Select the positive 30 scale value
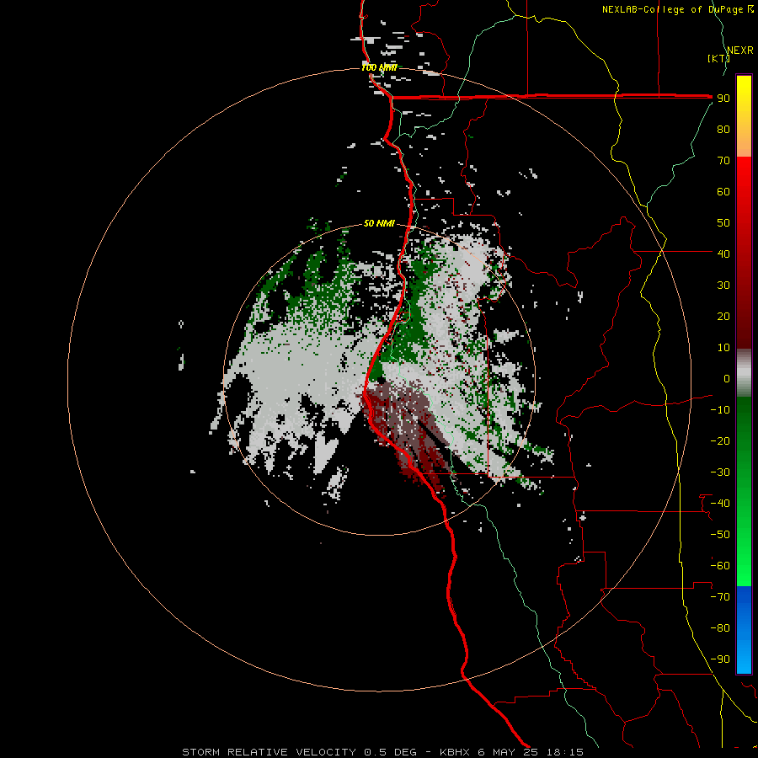This screenshot has height=758, width=758. pos(723,286)
